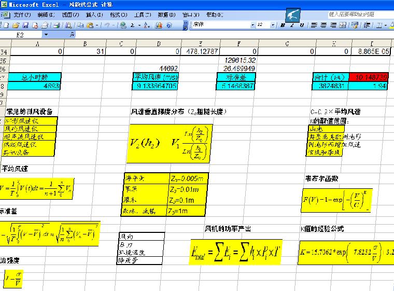
Task: Open the 视图 (View) menu
Action: (x=71, y=15)
